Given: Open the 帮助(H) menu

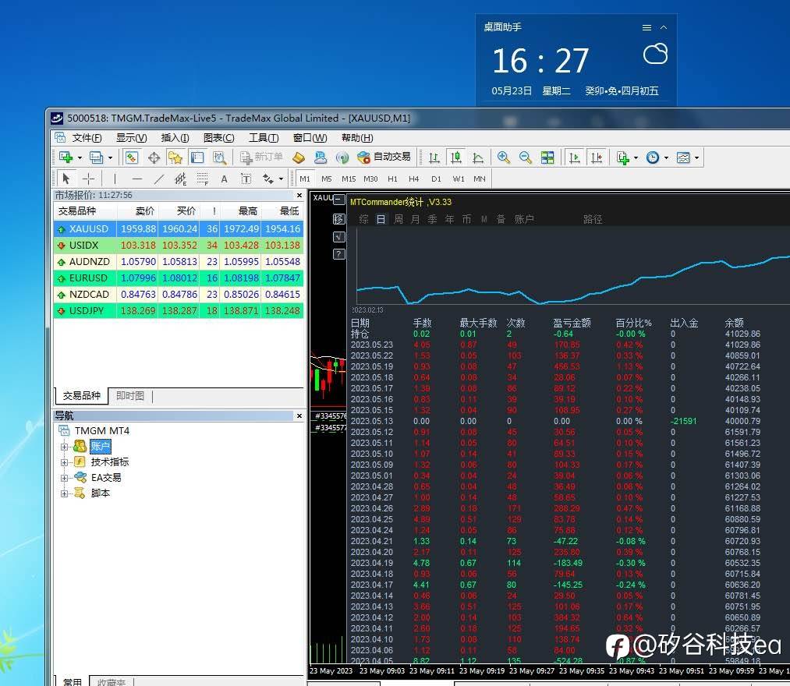Looking at the screenshot, I should pyautogui.click(x=357, y=138).
